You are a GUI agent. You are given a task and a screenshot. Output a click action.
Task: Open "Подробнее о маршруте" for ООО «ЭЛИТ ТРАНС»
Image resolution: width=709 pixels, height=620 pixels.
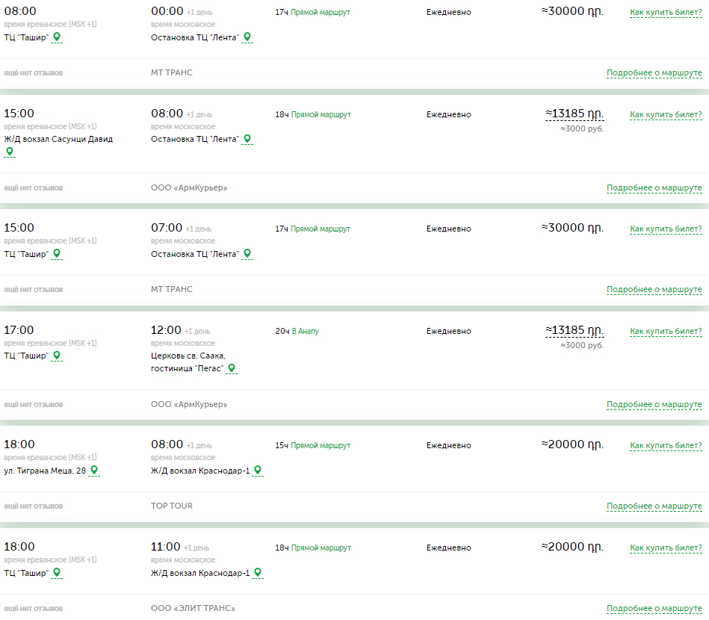point(654,608)
